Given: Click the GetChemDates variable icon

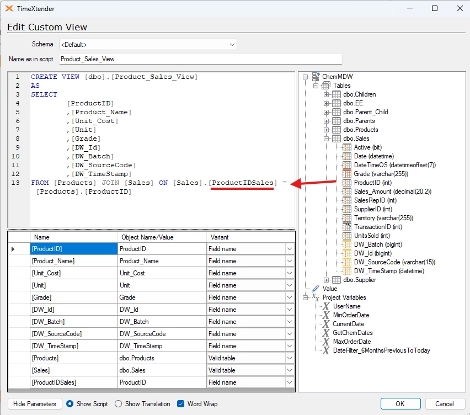Looking at the screenshot, I should (x=326, y=333).
